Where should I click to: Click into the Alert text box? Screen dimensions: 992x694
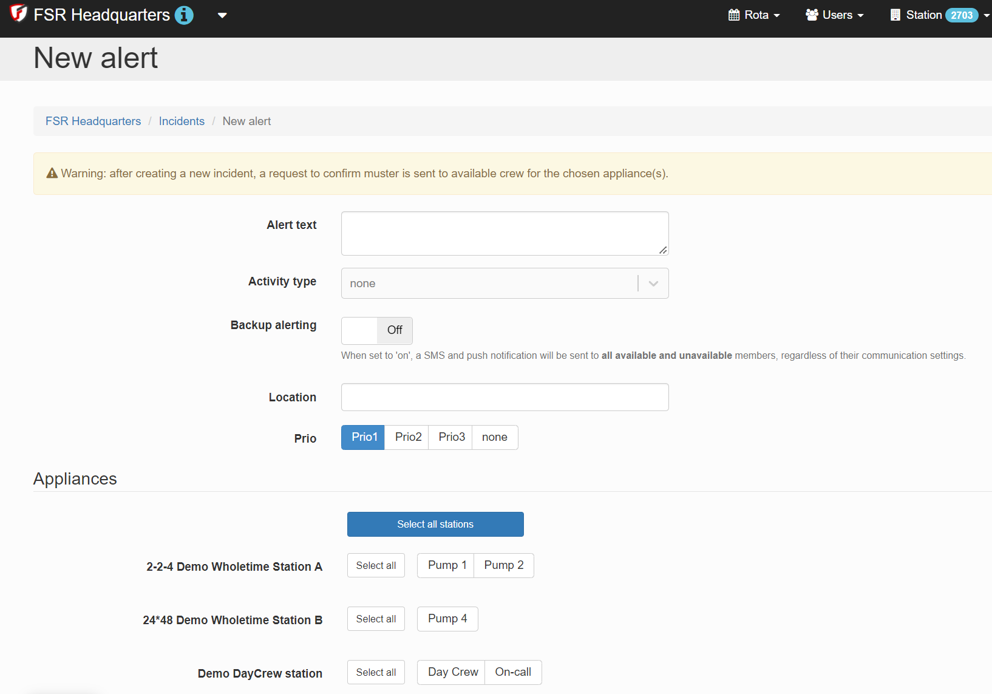[x=504, y=233]
